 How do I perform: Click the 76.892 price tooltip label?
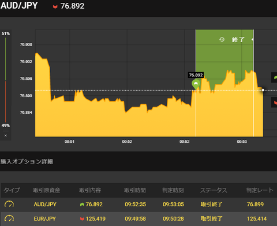[x=196, y=75]
